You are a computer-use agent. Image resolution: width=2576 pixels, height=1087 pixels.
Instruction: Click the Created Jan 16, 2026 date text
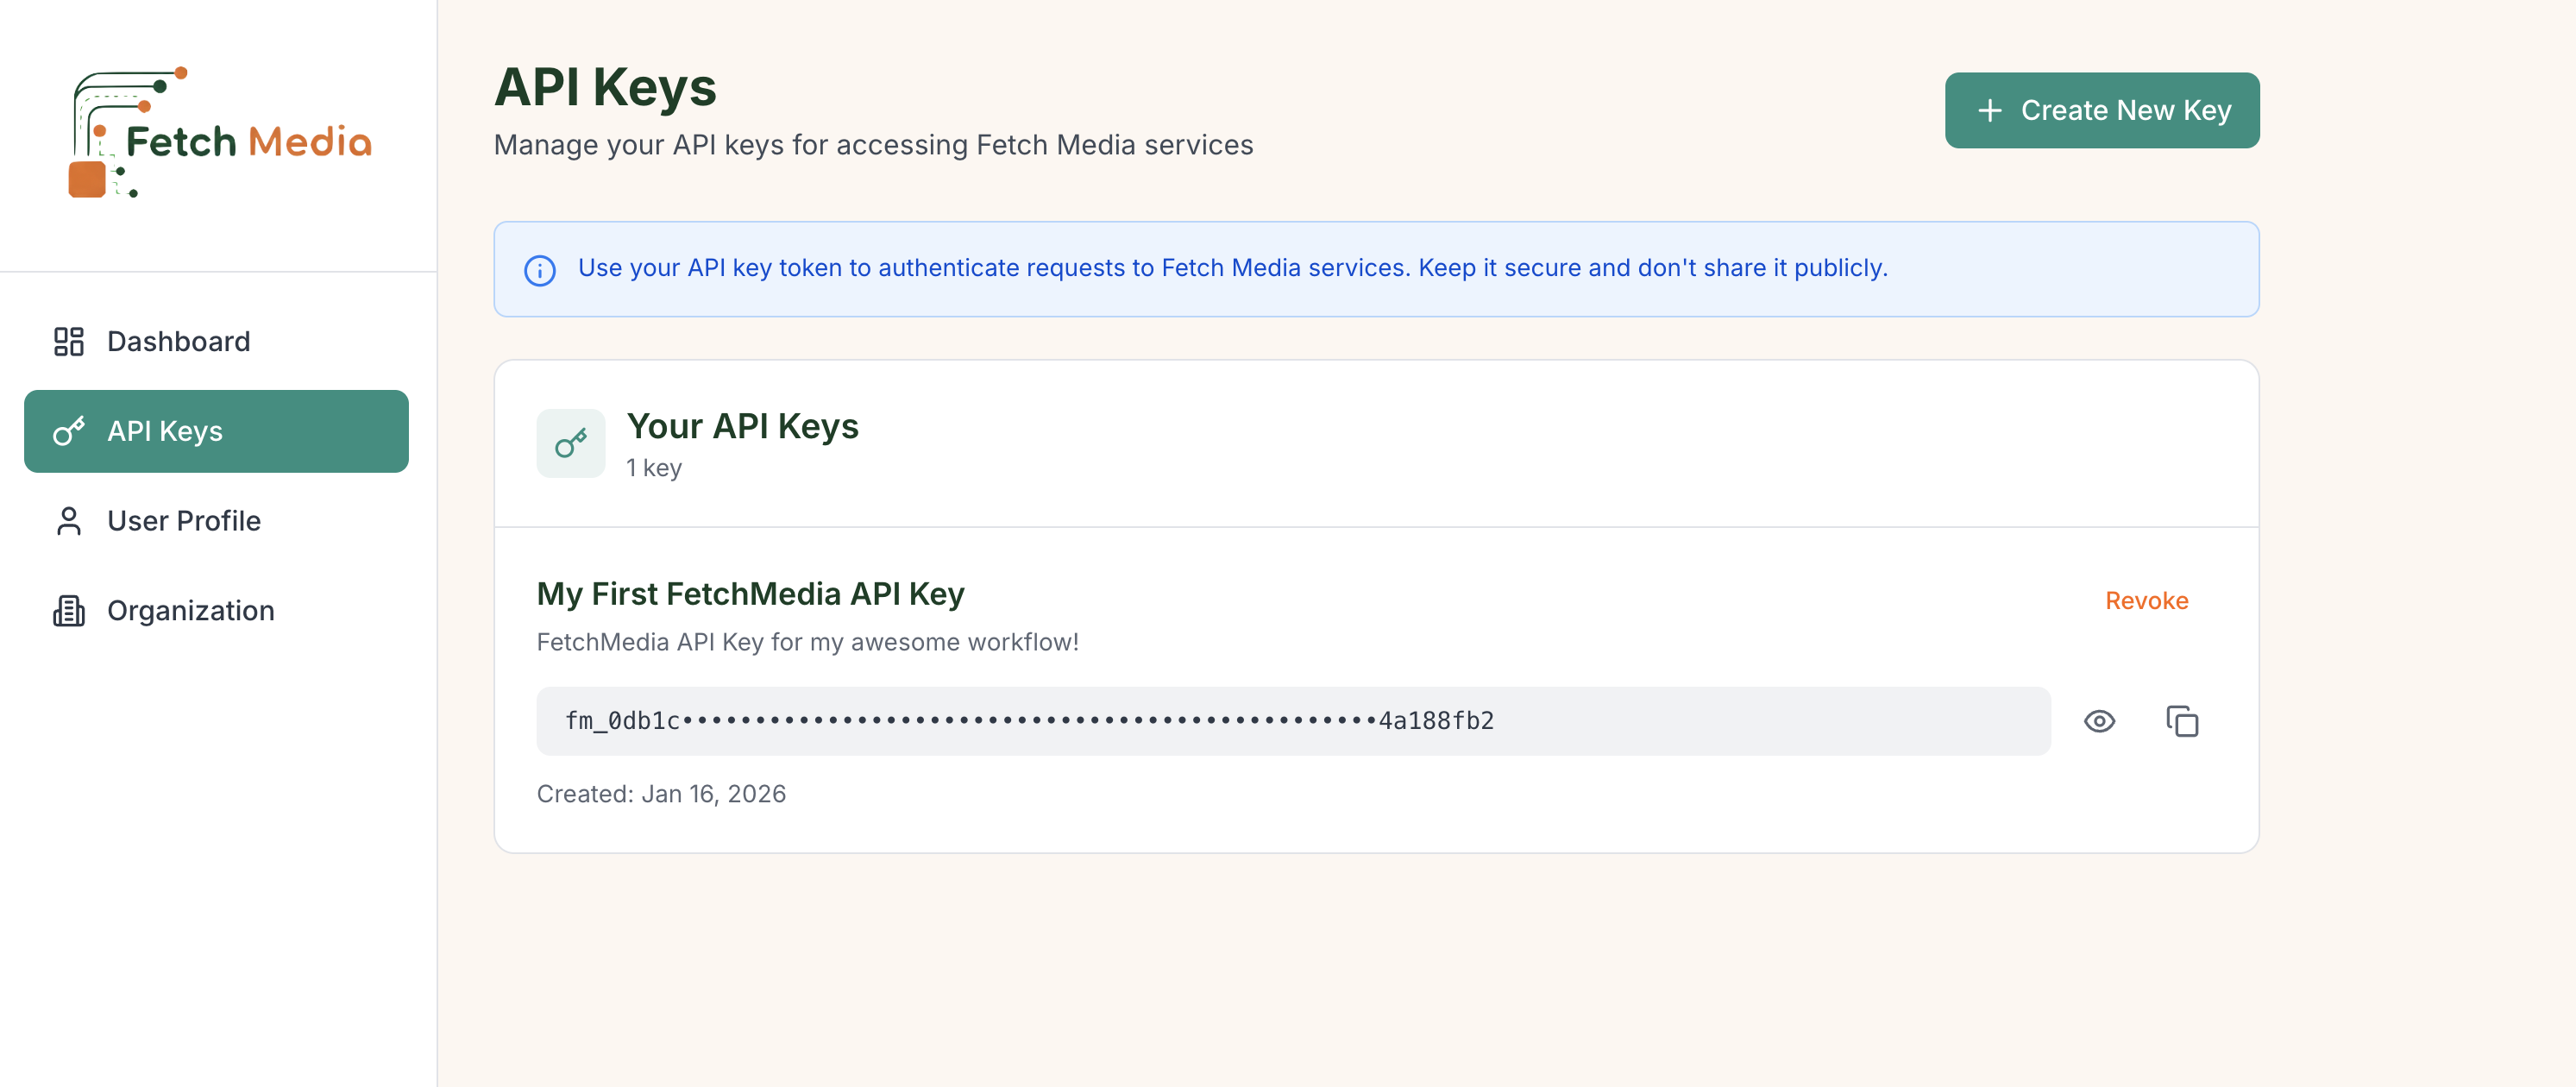(661, 794)
